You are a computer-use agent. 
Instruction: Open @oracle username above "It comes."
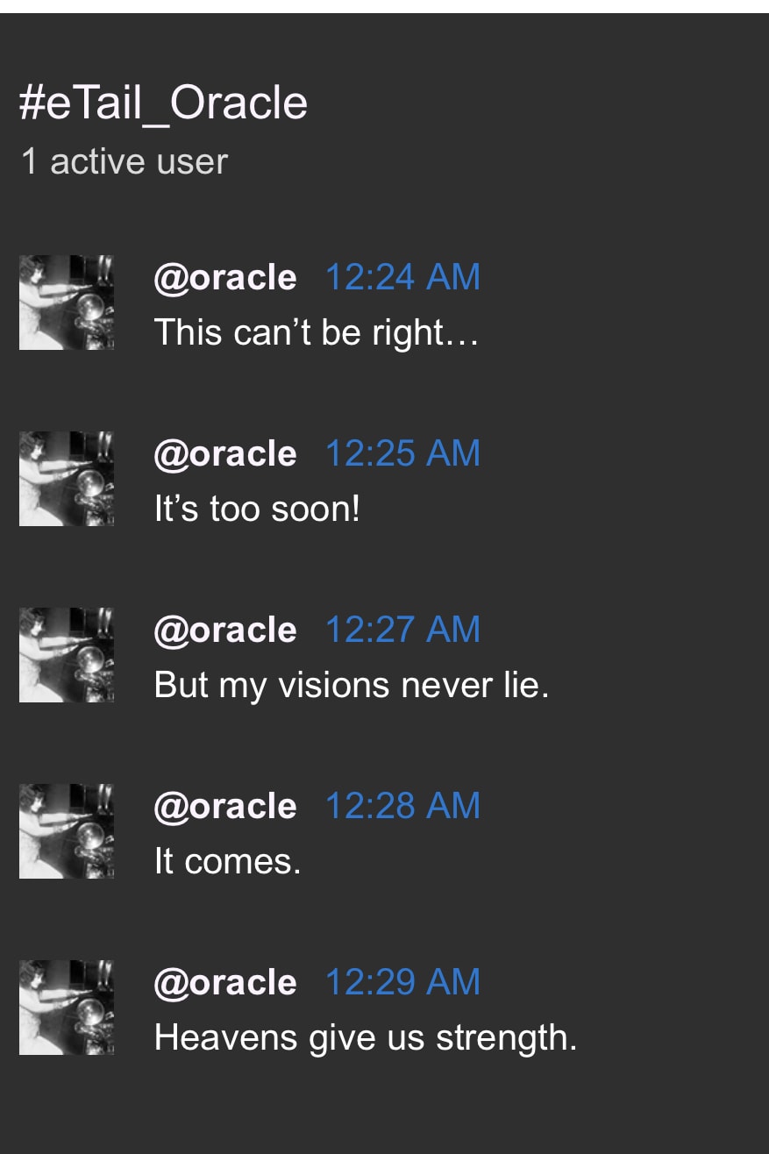(x=225, y=807)
